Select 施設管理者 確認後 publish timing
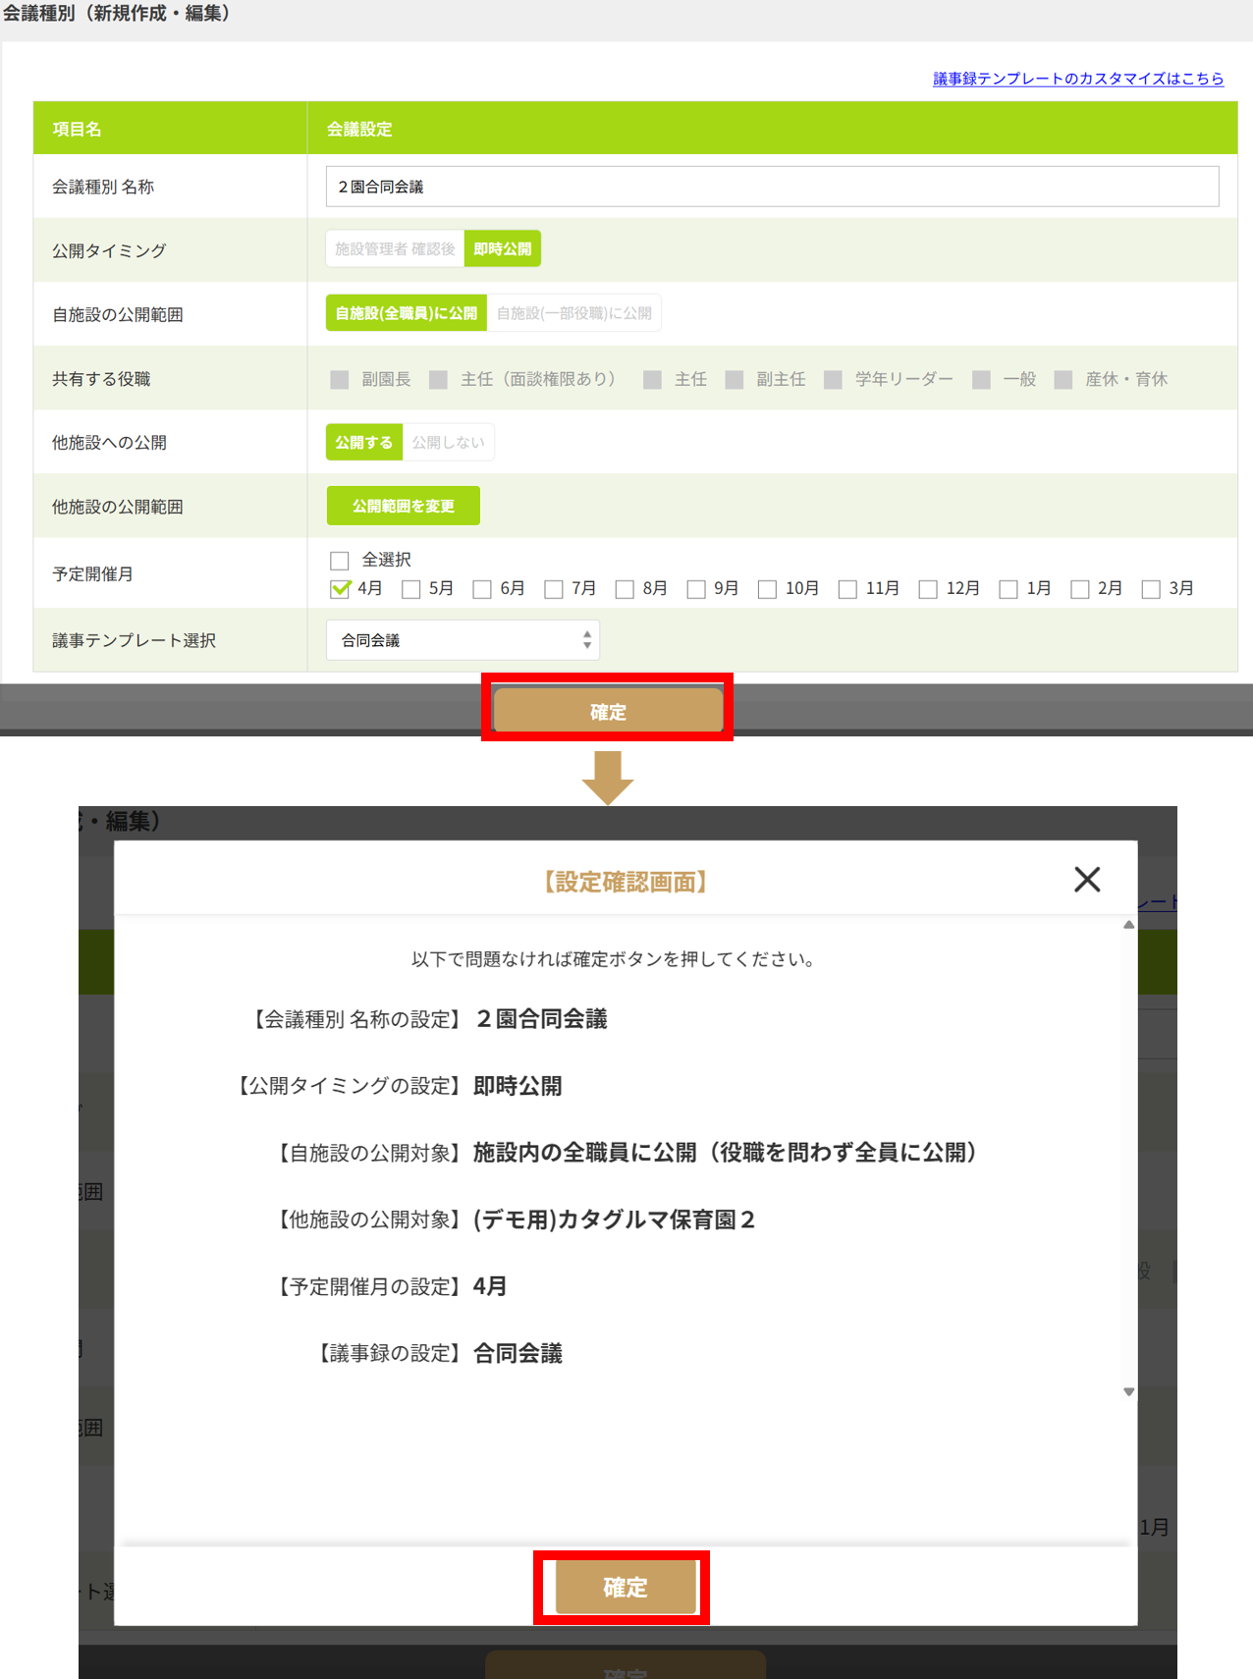Viewport: 1253px width, 1679px height. coord(395,249)
